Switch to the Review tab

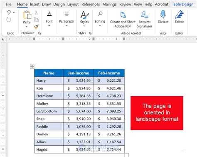pyautogui.click(x=125, y=4)
